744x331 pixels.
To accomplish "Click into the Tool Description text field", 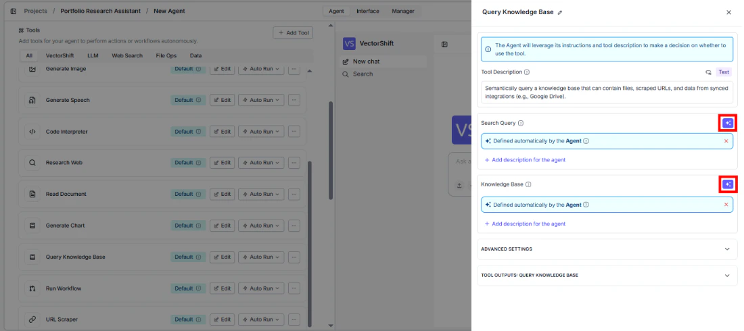I will 607,92.
